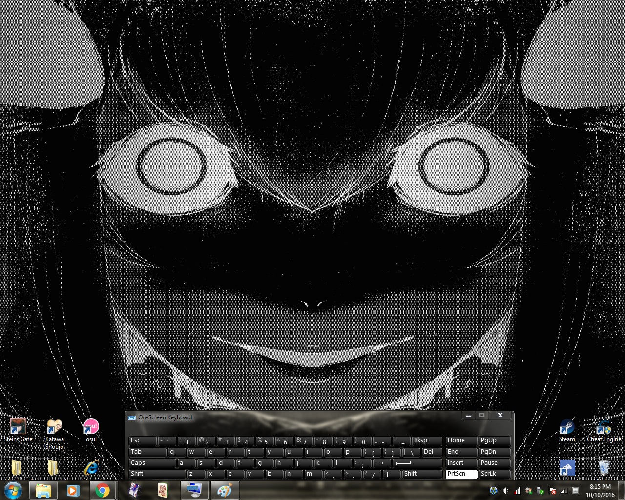Click the m key

(313, 474)
